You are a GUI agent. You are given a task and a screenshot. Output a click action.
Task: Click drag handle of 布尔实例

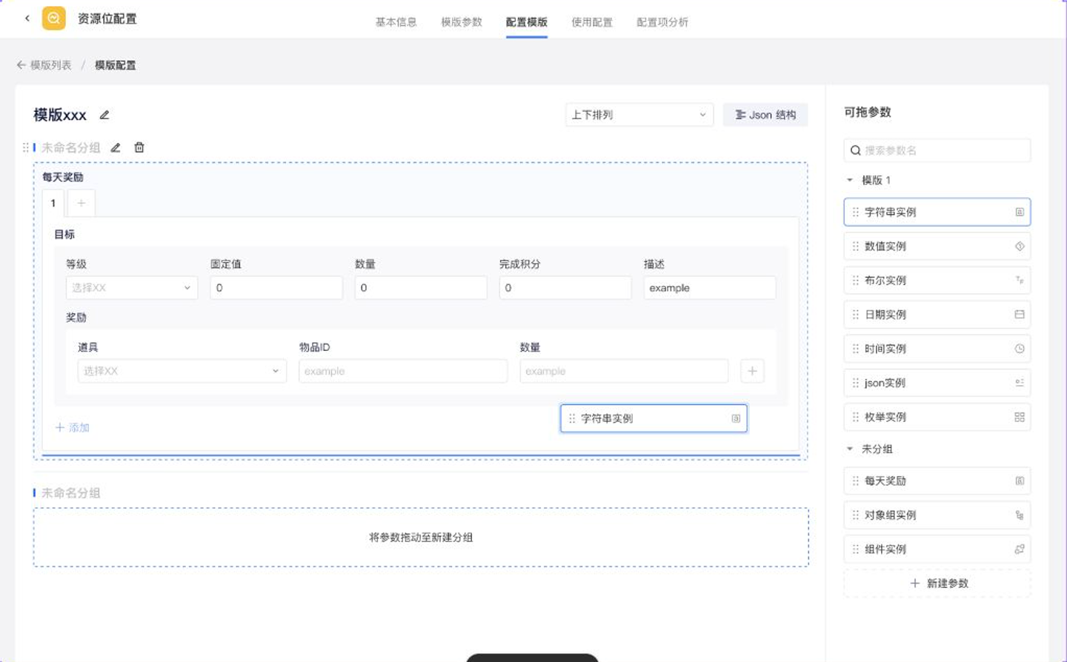(x=856, y=281)
